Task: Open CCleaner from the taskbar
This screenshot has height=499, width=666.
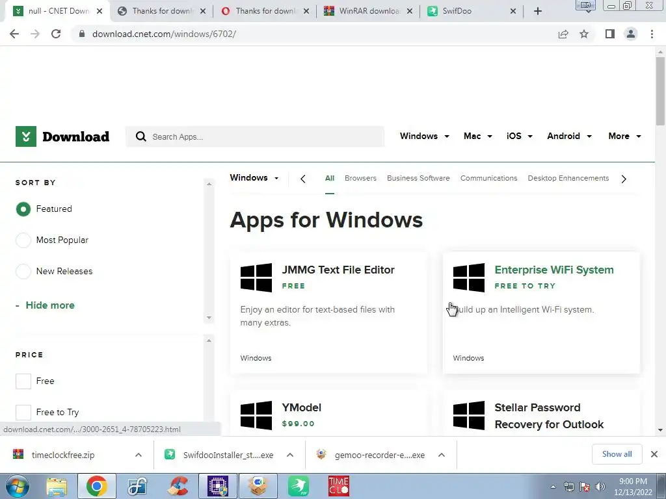Action: pyautogui.click(x=178, y=486)
